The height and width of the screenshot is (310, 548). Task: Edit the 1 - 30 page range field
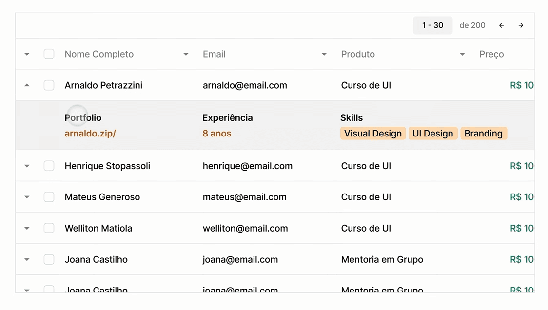pyautogui.click(x=432, y=25)
